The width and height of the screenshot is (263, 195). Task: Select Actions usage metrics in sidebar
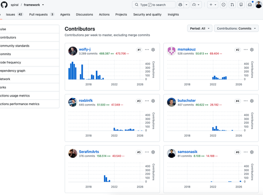[x=29, y=96]
